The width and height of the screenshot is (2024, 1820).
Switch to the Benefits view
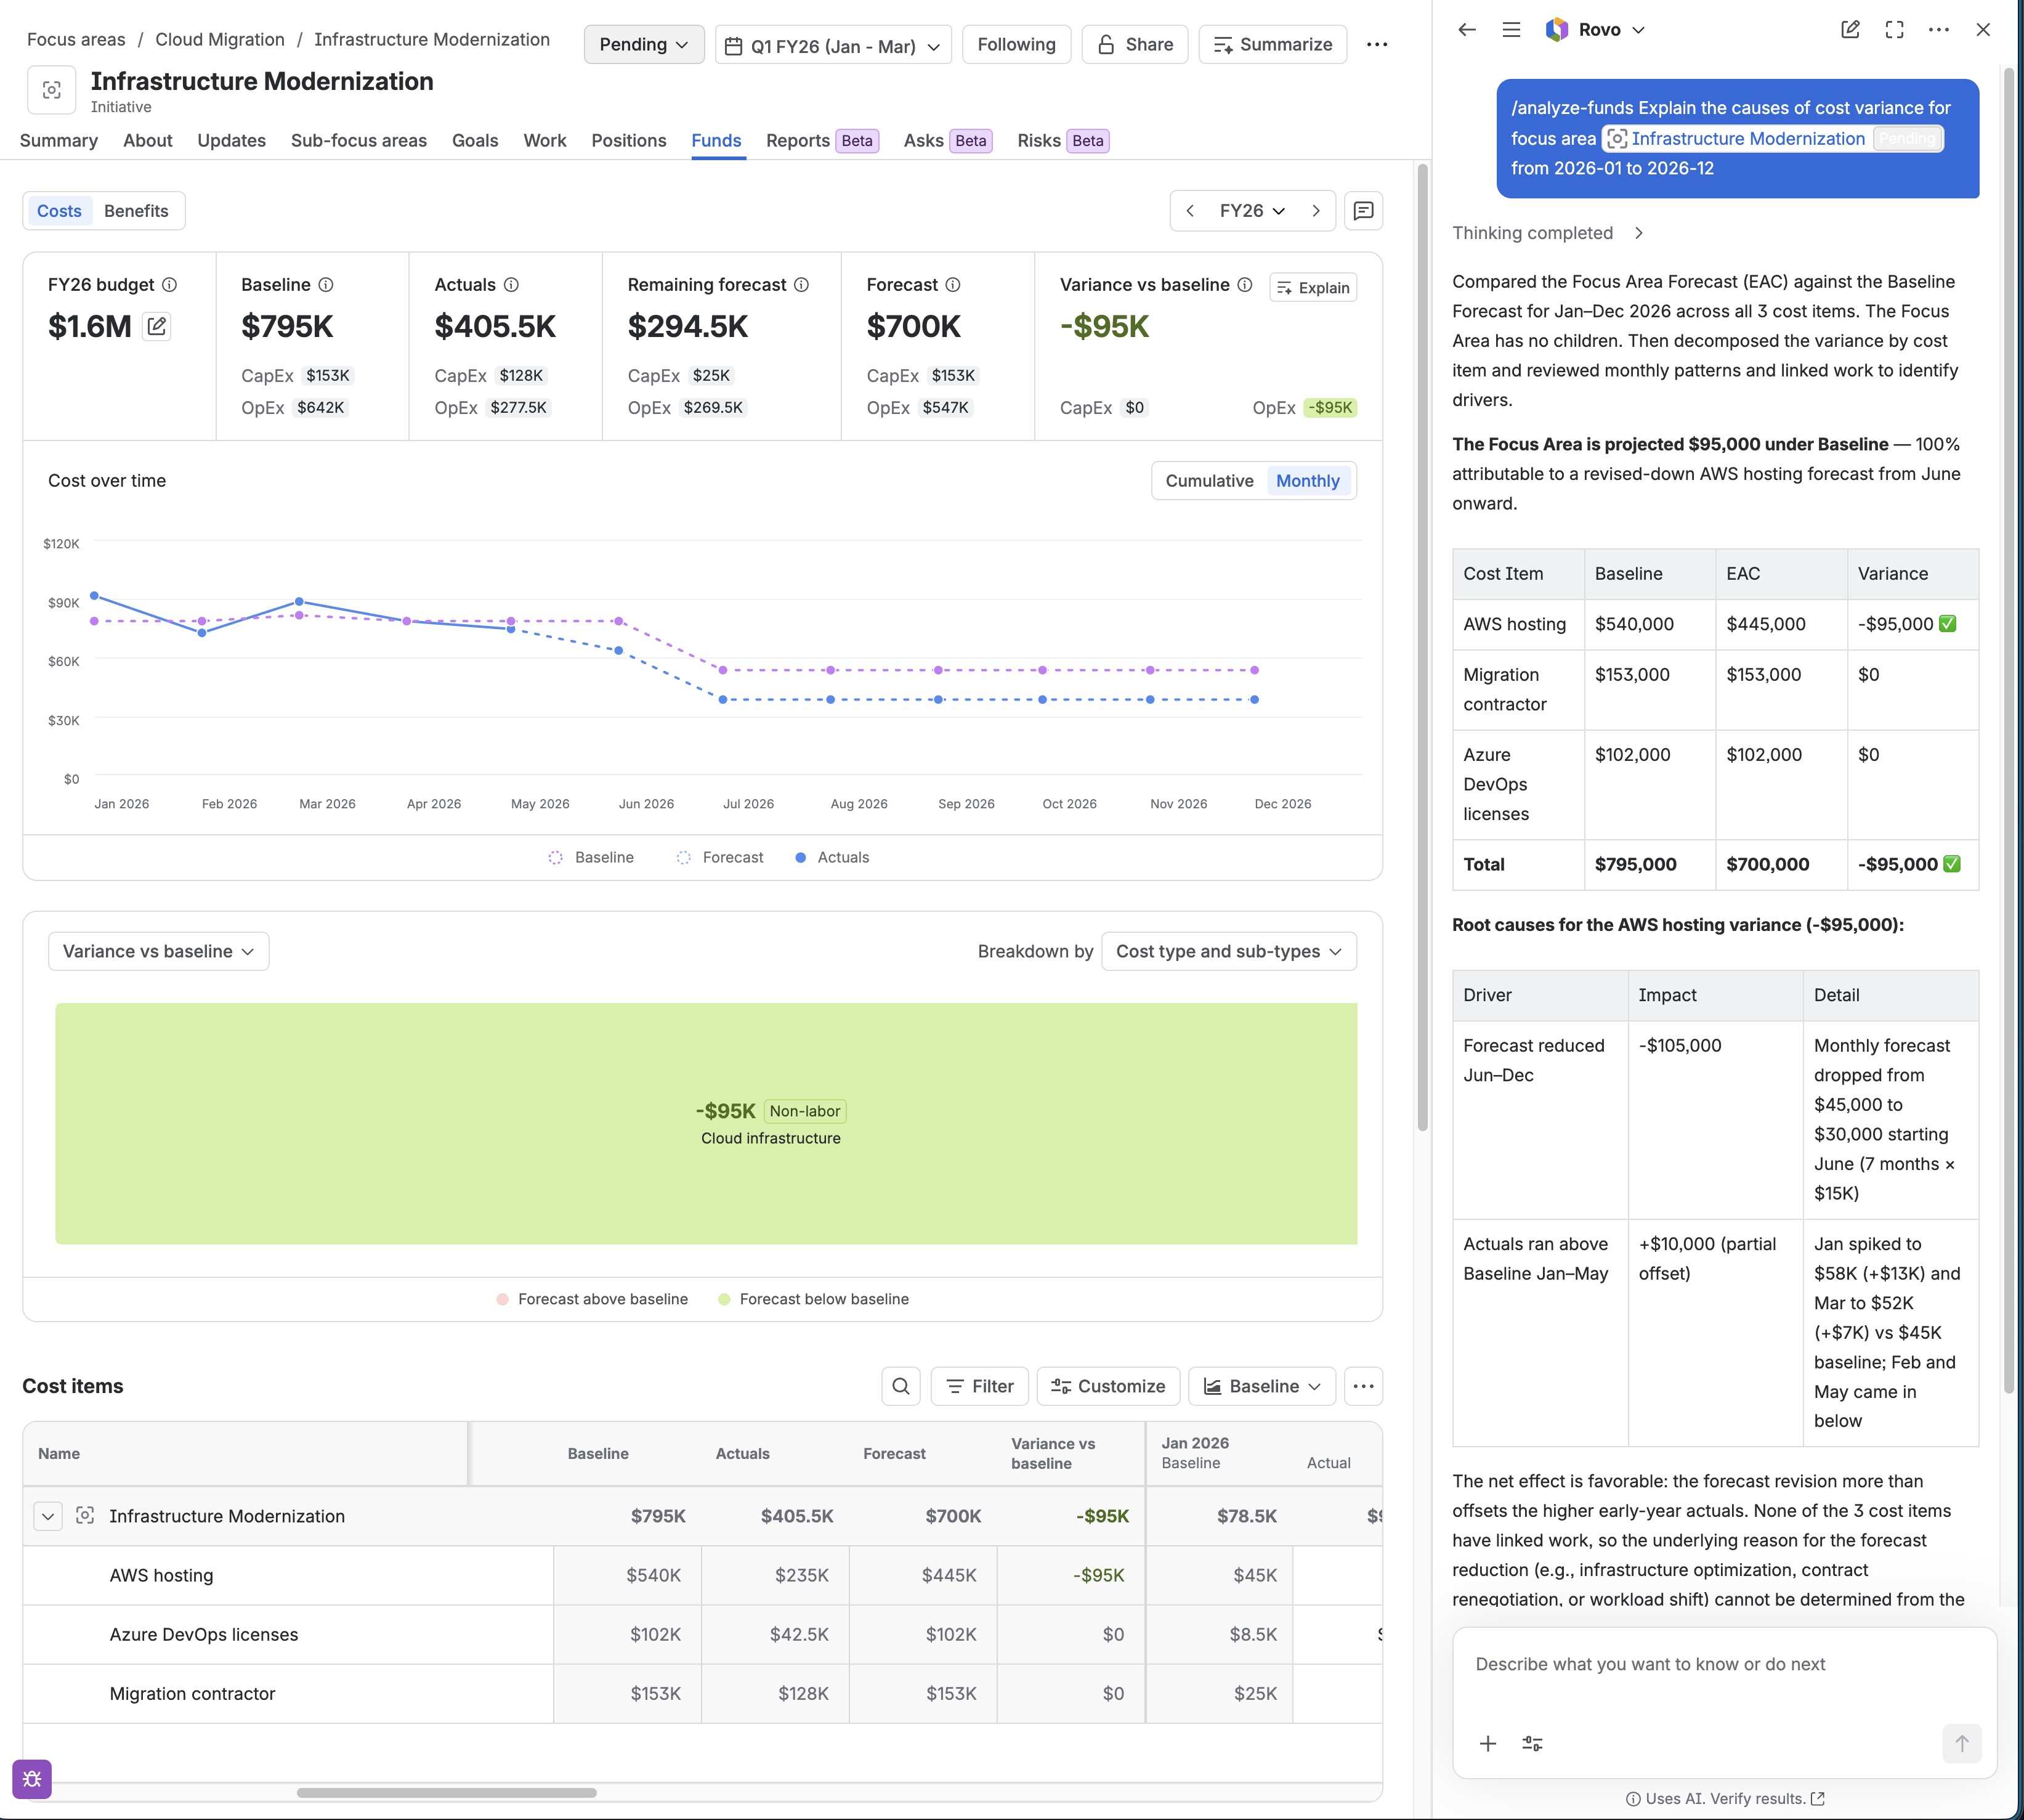click(x=136, y=211)
